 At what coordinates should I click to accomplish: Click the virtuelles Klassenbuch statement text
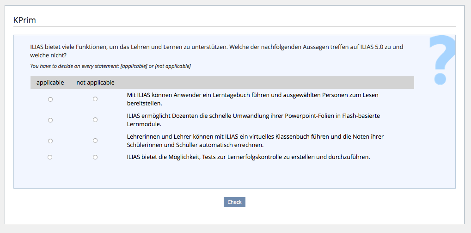[255, 141]
